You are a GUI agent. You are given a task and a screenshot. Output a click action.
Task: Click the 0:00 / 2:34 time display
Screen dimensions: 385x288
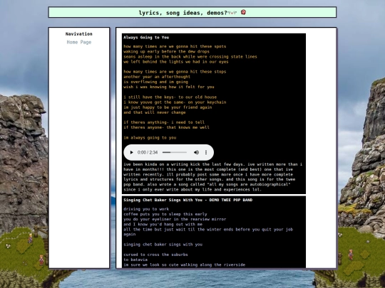[x=148, y=152]
